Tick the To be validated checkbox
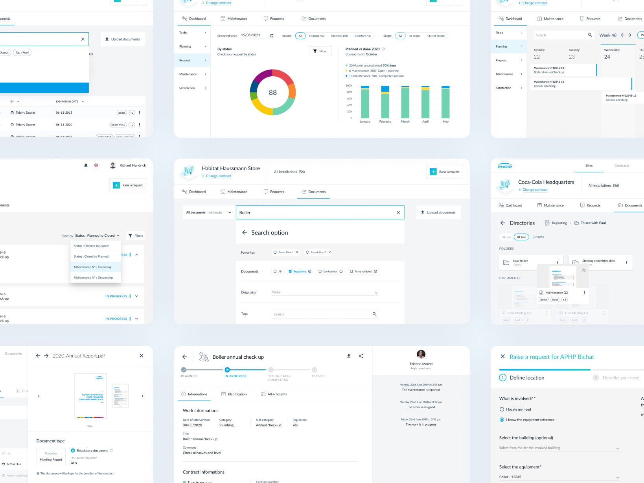Viewport: 644px width, 483px height. 351,271
